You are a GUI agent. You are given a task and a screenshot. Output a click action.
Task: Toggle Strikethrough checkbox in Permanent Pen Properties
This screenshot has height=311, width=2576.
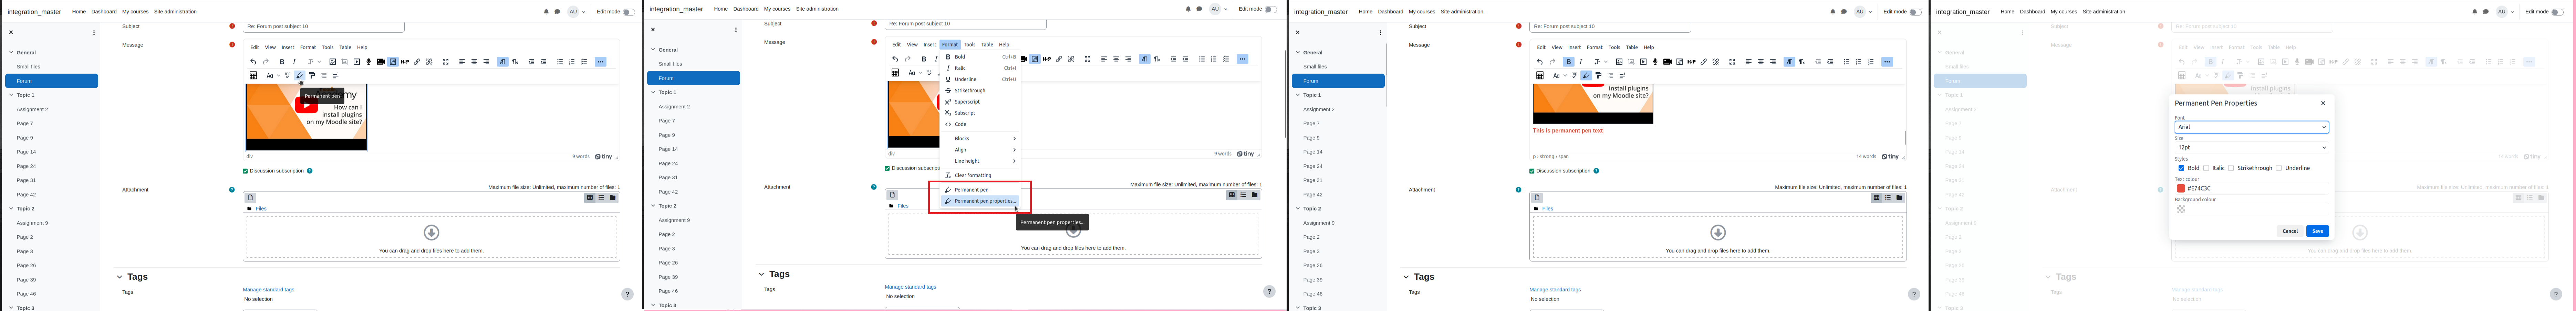point(2231,168)
